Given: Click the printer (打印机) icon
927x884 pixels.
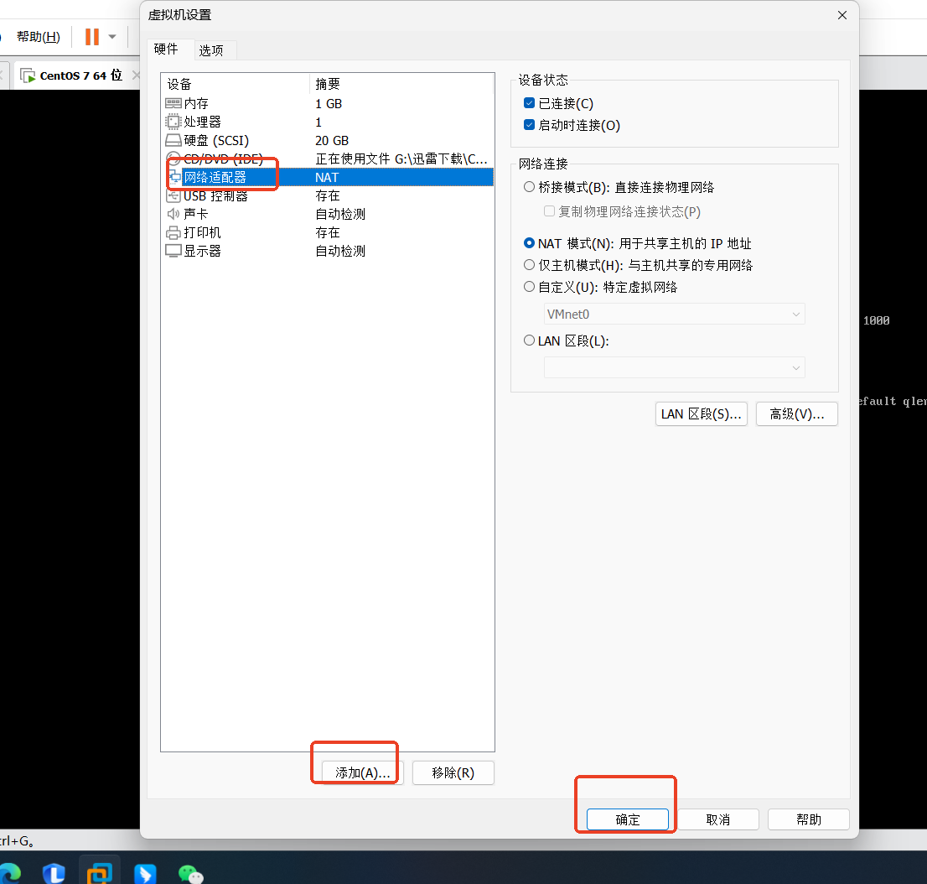Looking at the screenshot, I should [173, 232].
